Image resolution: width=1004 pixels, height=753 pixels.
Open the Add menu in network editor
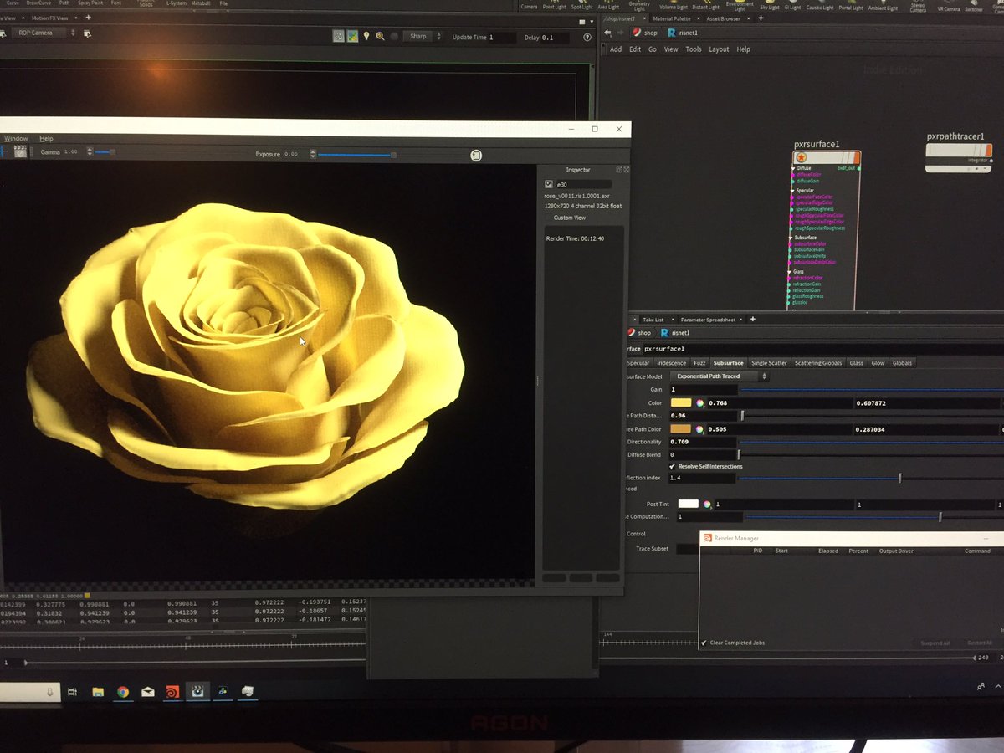pyautogui.click(x=615, y=49)
